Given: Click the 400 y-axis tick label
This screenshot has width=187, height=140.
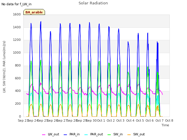Looking at the screenshot, I should pyautogui.click(x=18, y=91).
